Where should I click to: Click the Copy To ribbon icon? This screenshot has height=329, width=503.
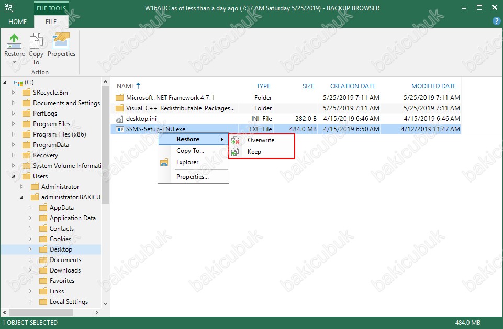(36, 41)
